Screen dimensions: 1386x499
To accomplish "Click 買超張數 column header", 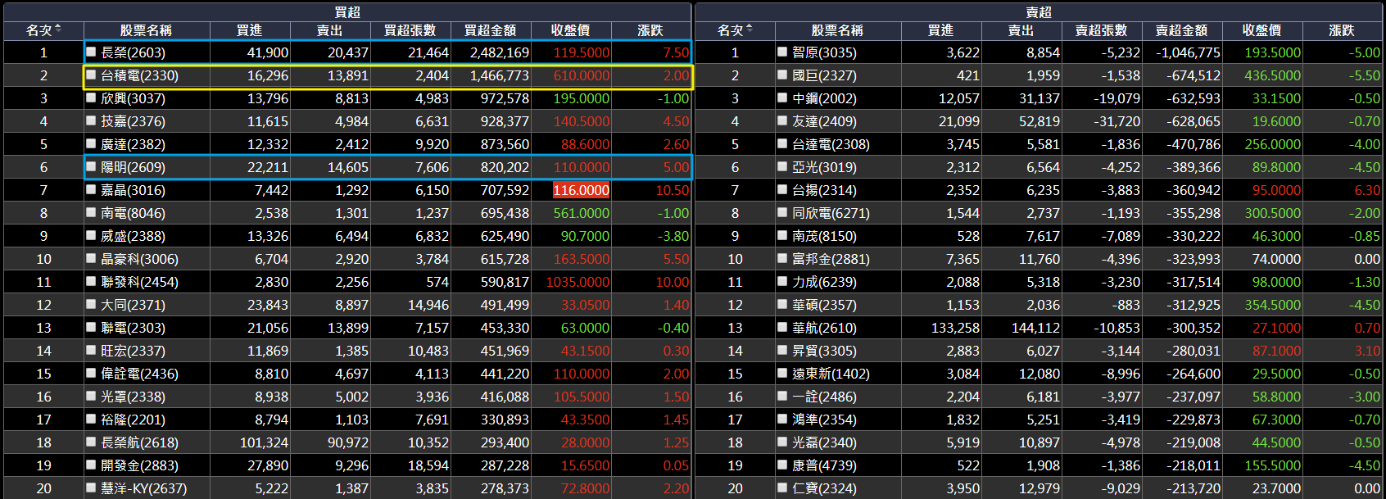I will click(x=410, y=30).
